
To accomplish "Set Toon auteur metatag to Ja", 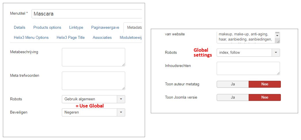I will pyautogui.click(x=233, y=84).
